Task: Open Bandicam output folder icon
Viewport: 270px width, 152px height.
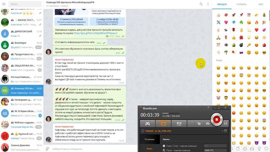Action: 199,124
